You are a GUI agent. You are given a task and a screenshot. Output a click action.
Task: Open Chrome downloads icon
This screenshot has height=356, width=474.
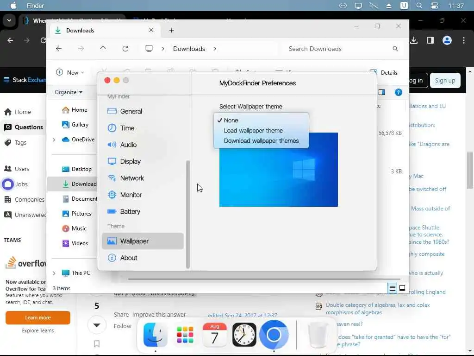414,40
